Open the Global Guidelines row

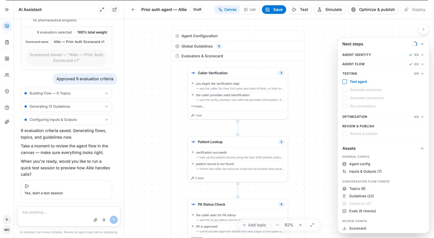point(238,46)
